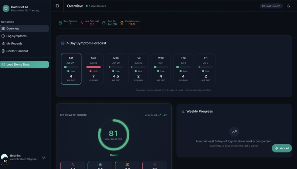Click the Best Day Jun 26 value
297x169 pixels.
(112, 24)
